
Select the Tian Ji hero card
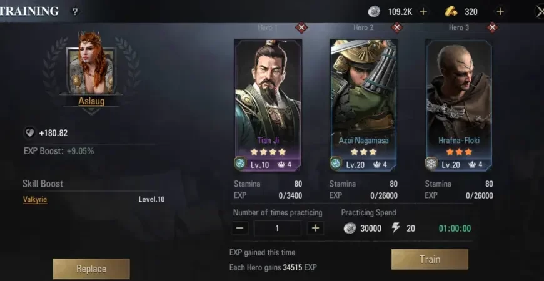click(268, 105)
